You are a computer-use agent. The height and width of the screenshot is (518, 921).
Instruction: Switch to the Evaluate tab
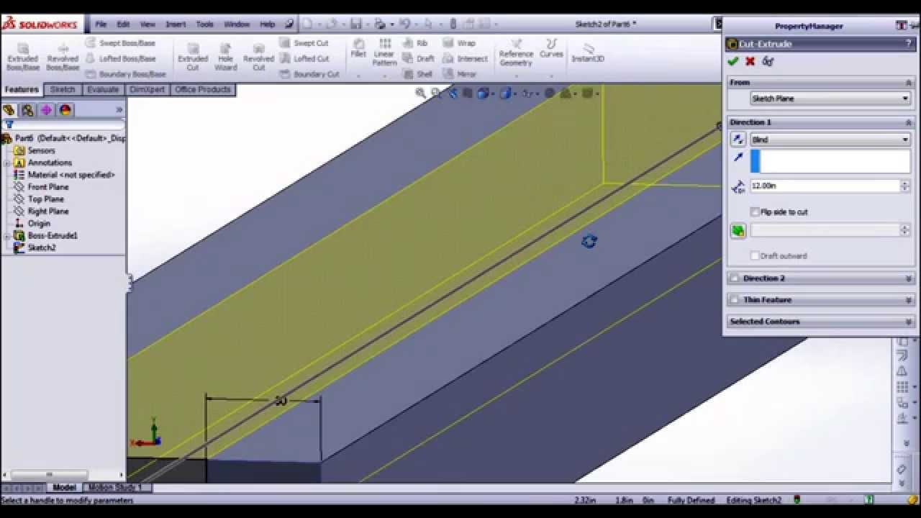coord(103,90)
